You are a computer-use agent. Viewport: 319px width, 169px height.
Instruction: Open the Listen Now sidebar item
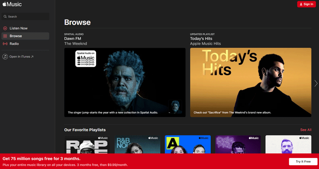(x=25, y=28)
